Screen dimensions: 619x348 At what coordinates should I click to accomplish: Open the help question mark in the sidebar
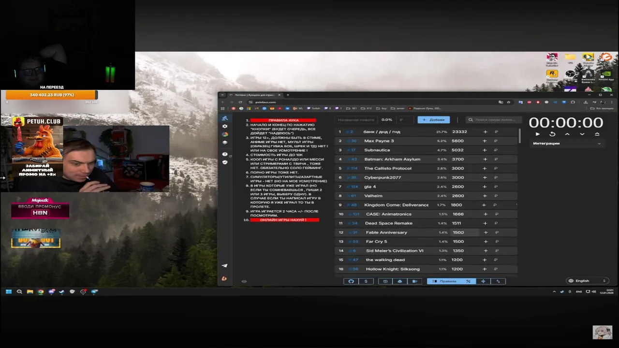[224, 154]
